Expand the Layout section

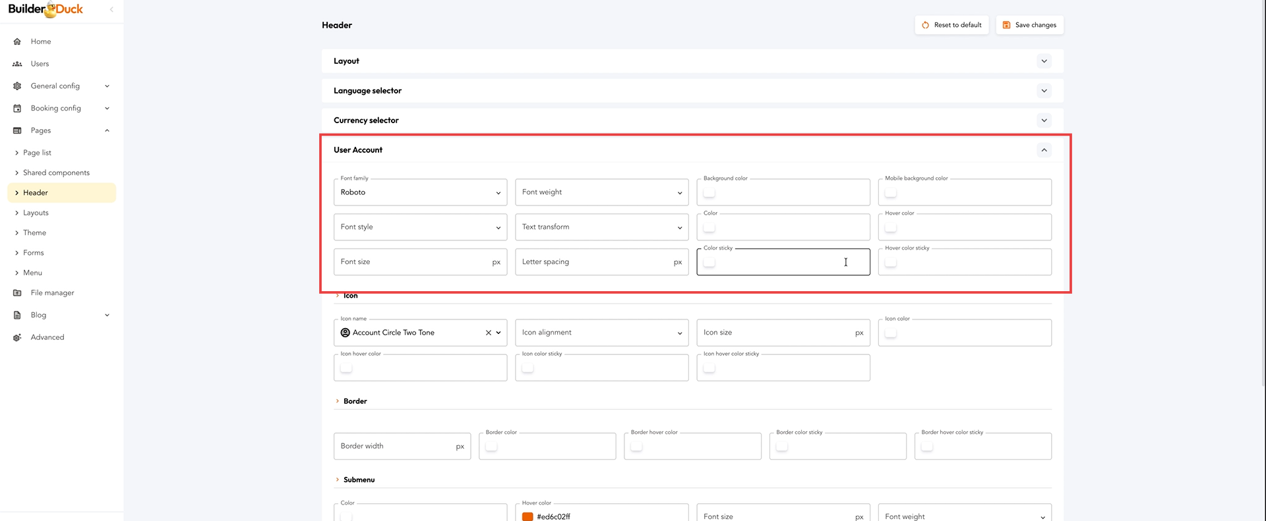point(1044,61)
